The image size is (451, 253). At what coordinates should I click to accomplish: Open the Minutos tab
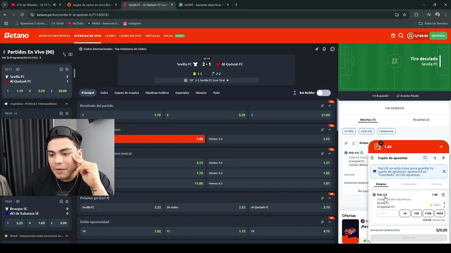pos(201,93)
